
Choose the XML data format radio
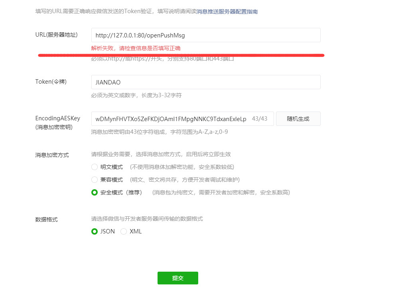[124, 231]
